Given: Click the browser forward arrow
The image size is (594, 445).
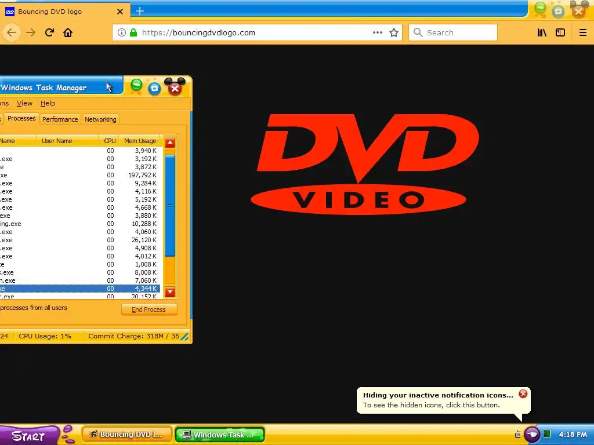Looking at the screenshot, I should [31, 32].
